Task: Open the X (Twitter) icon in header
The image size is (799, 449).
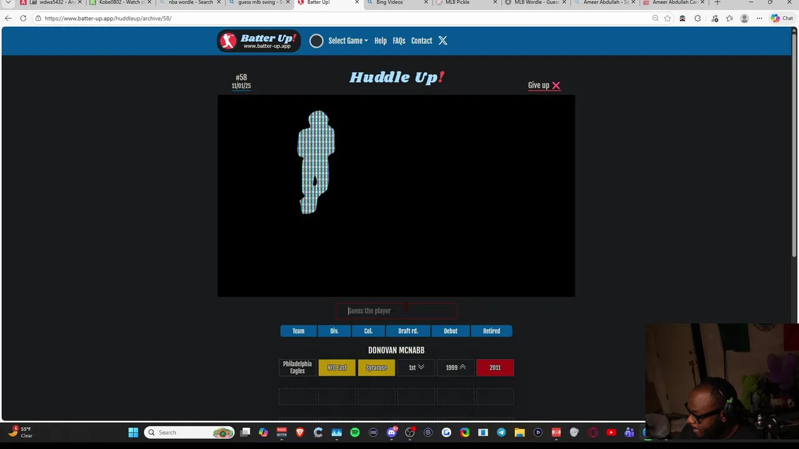Action: [x=443, y=41]
